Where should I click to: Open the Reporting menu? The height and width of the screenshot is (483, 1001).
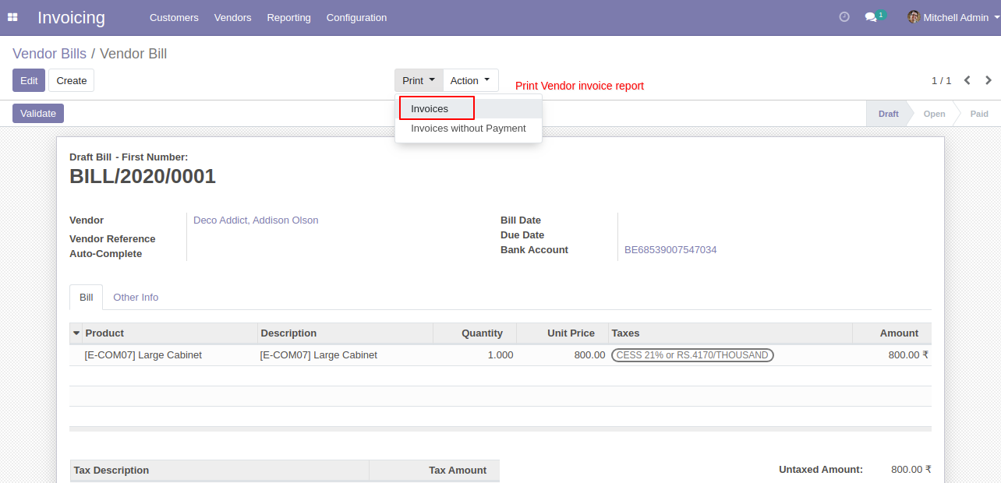pyautogui.click(x=288, y=17)
